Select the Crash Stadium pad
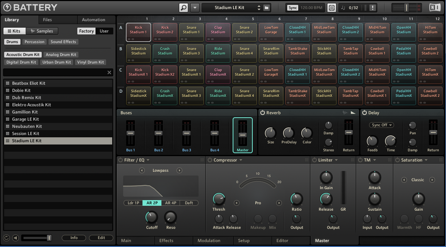Viewport: 446px width, 247px height. tap(165, 53)
